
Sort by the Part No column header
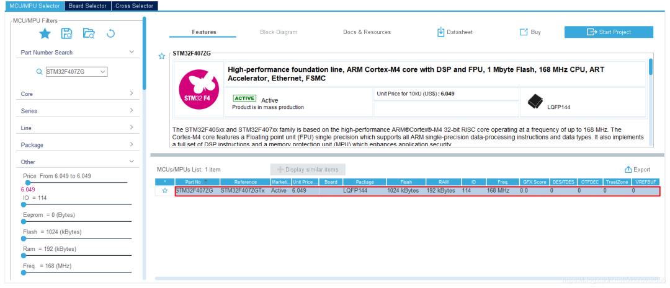coord(197,181)
